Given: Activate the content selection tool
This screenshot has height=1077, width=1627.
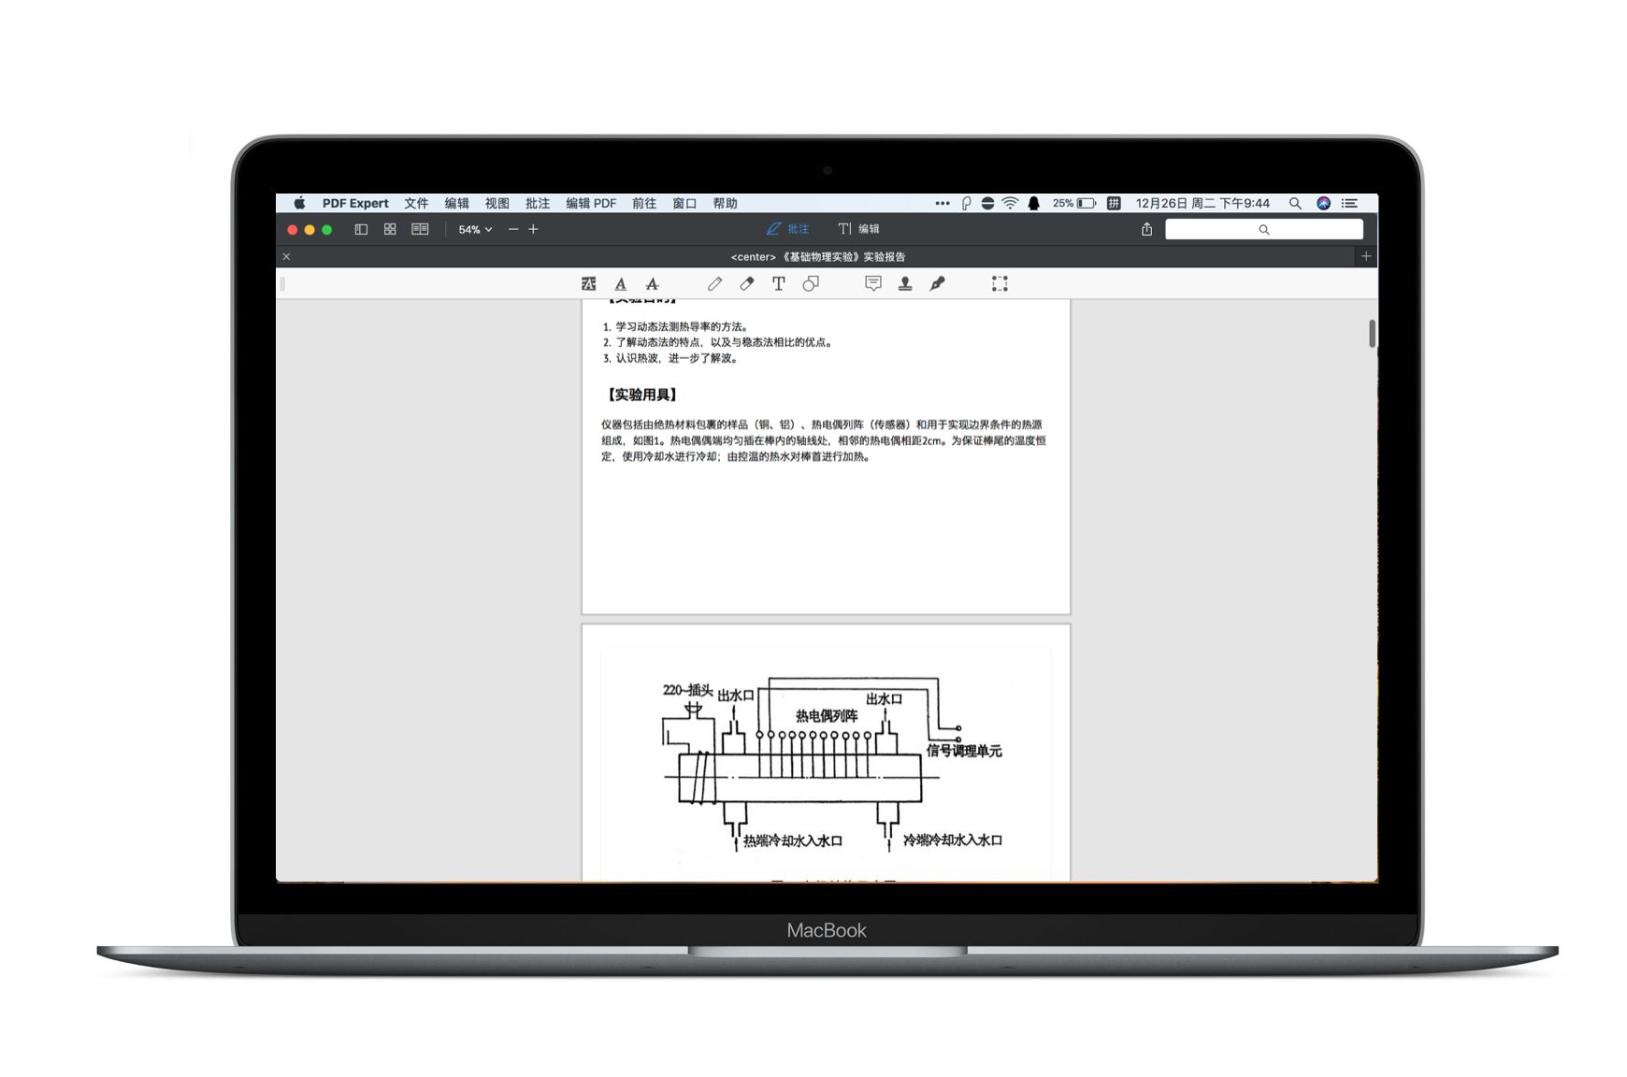Looking at the screenshot, I should [x=1000, y=283].
